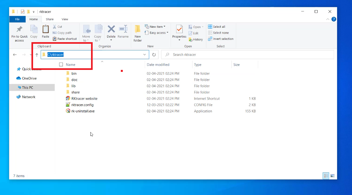The height and width of the screenshot is (195, 352).
Task: Click the title bar New folder icon
Action: 28,12
